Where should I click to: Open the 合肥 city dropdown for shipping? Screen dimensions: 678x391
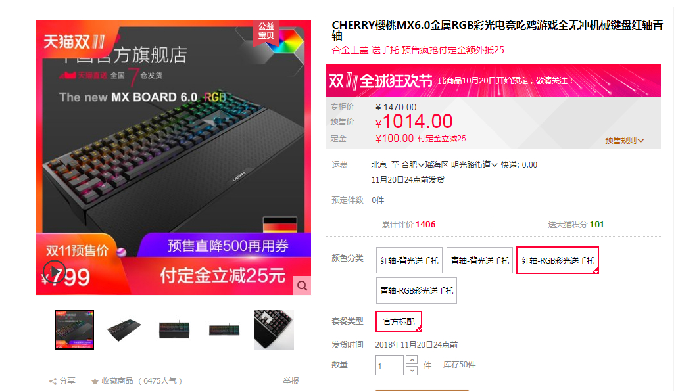[x=413, y=164]
